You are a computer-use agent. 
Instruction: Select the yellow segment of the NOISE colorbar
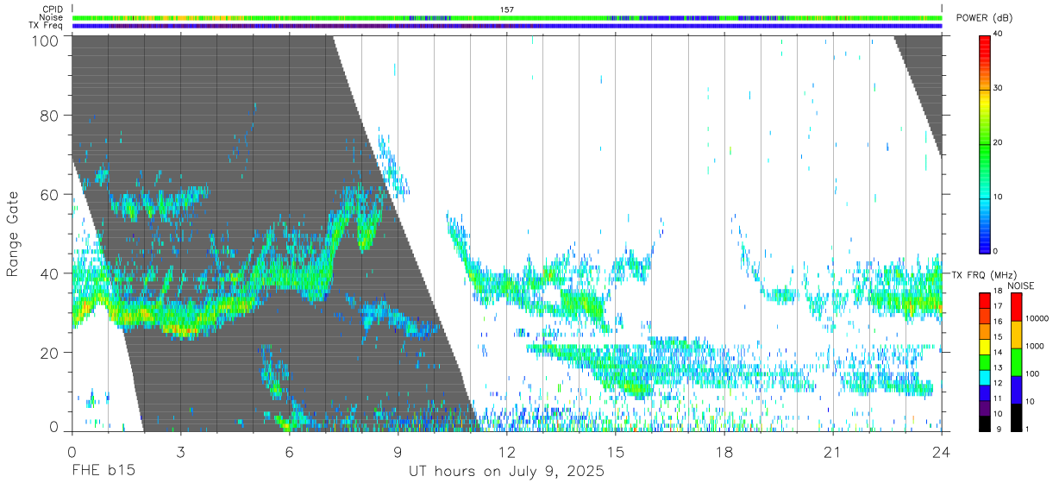(x=1016, y=334)
